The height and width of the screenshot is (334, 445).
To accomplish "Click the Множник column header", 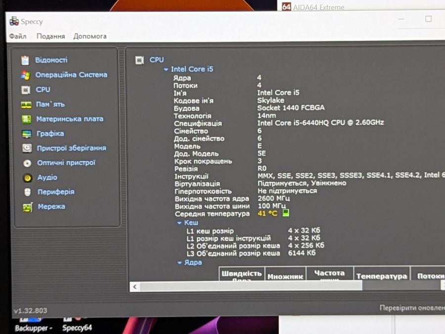I will tap(285, 276).
